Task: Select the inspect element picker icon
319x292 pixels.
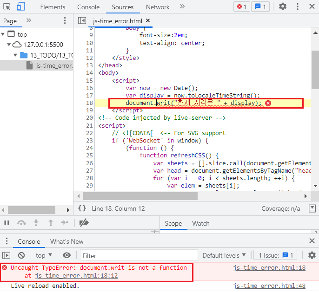Action: tap(7, 7)
